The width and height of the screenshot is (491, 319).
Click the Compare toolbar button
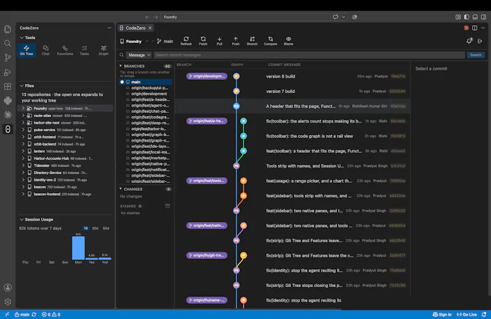click(270, 40)
